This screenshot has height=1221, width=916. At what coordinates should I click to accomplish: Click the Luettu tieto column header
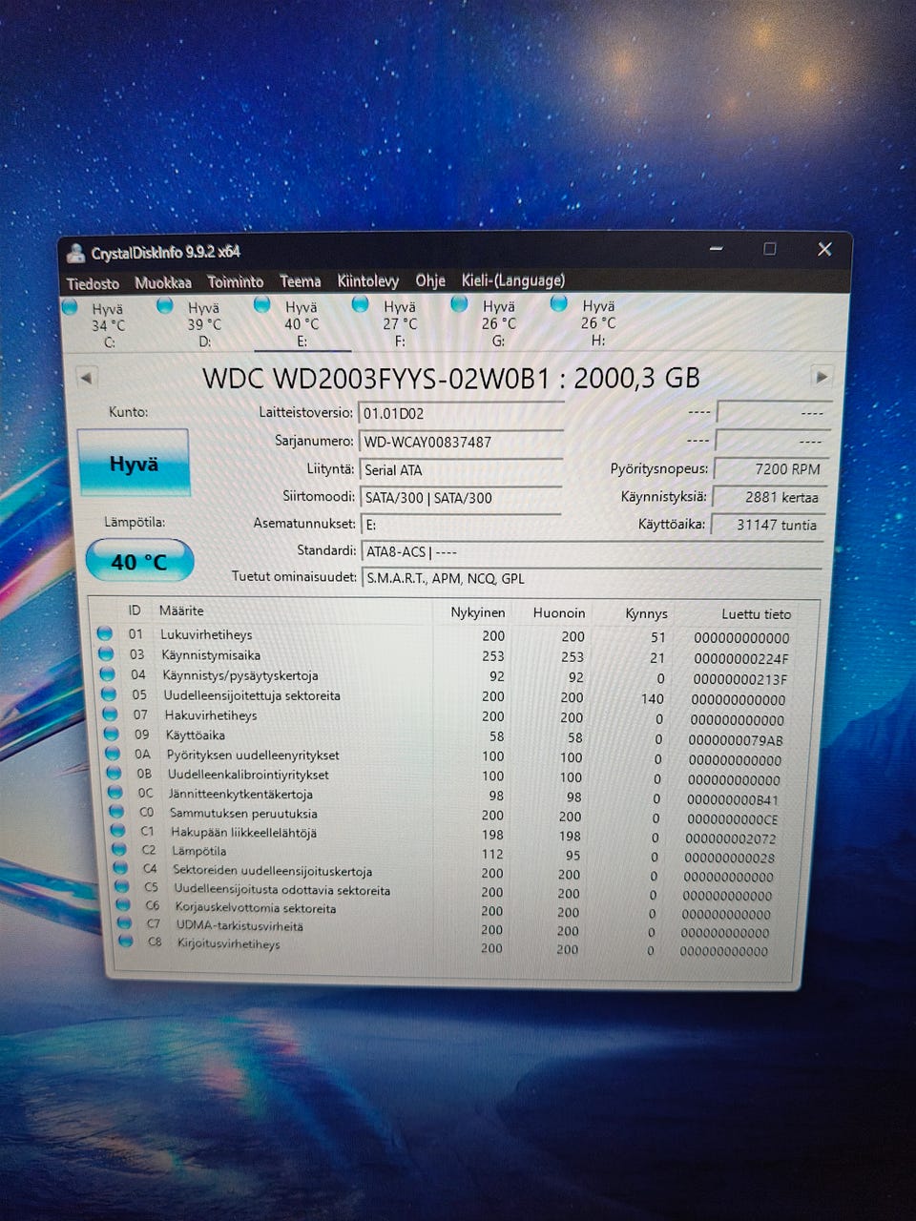[757, 613]
